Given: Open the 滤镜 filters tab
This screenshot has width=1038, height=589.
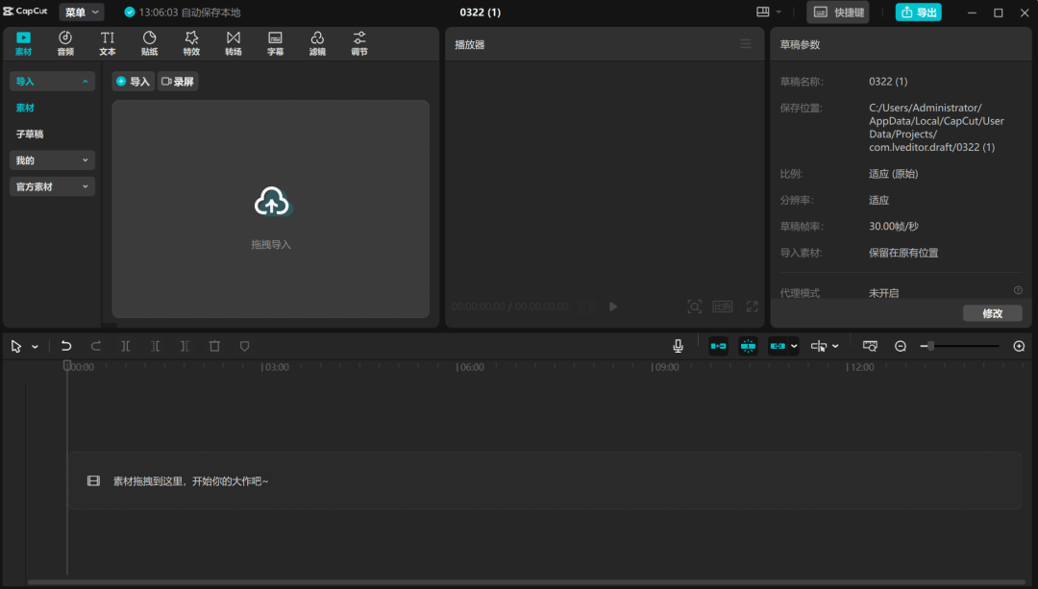Looking at the screenshot, I should click(x=317, y=43).
